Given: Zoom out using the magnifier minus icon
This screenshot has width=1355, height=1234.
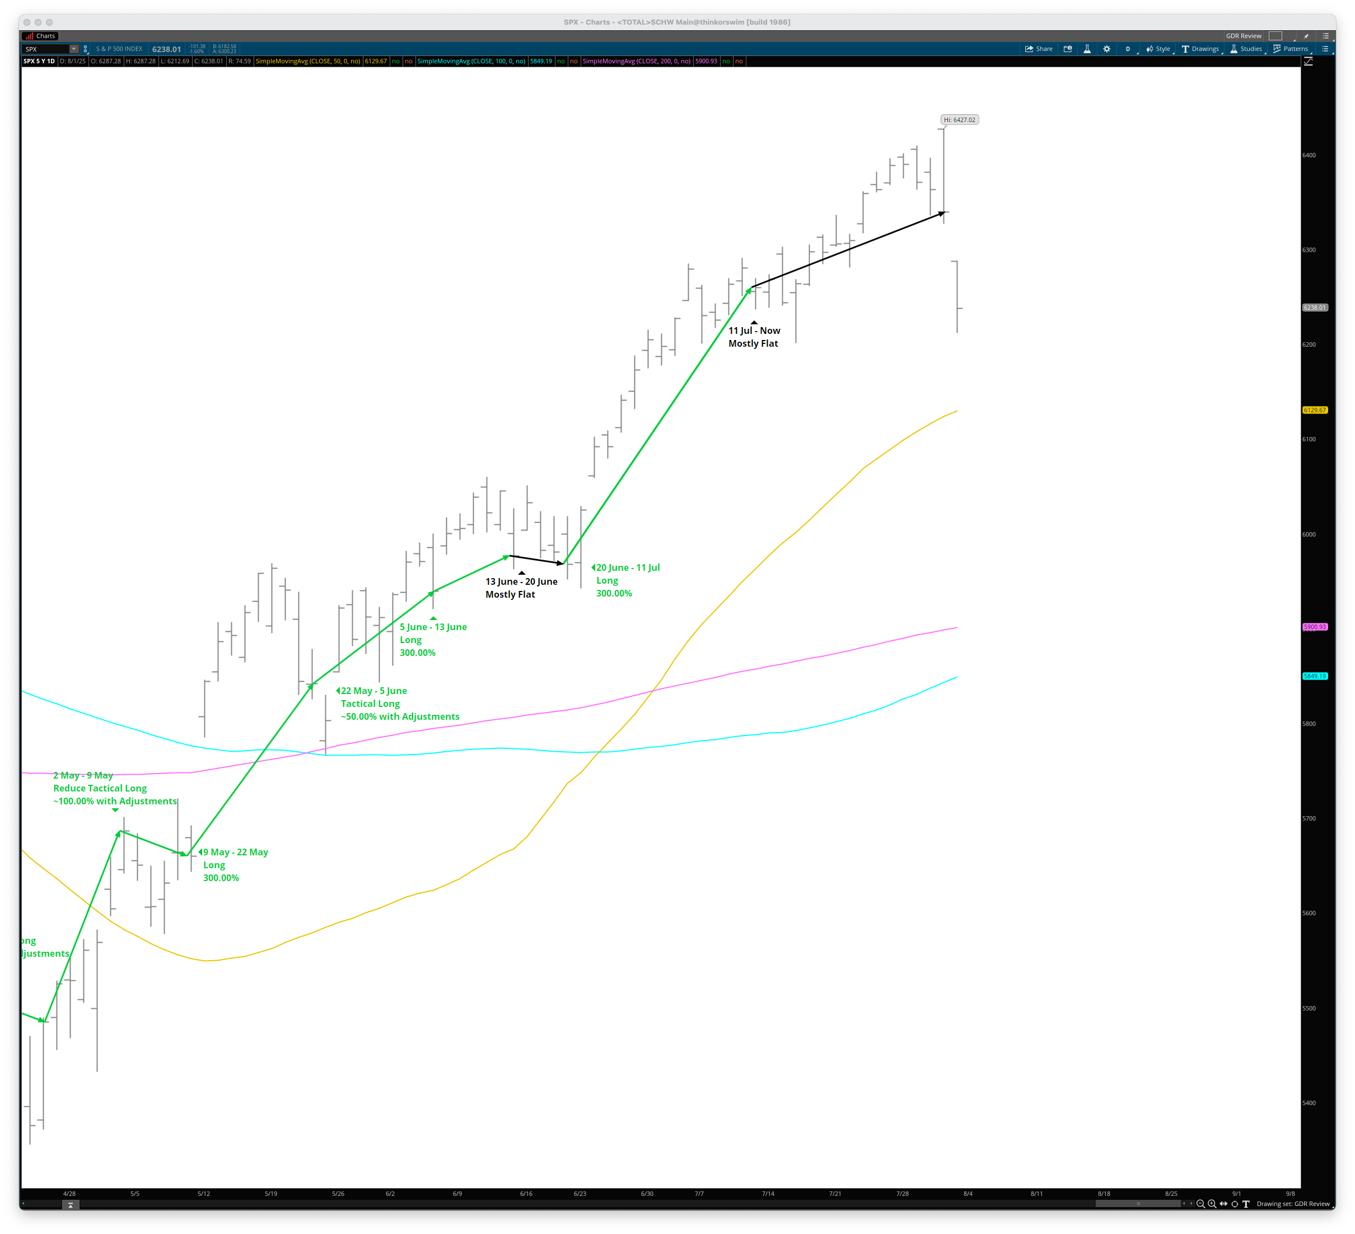Looking at the screenshot, I should 1200,1204.
